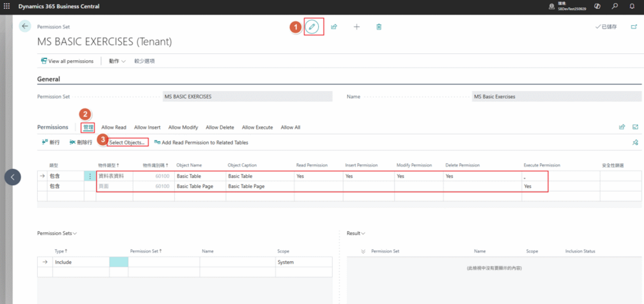Click the plus icon to add new

point(357,27)
